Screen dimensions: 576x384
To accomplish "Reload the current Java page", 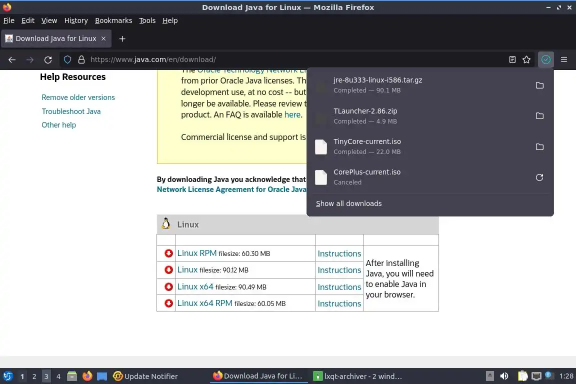I will click(48, 59).
